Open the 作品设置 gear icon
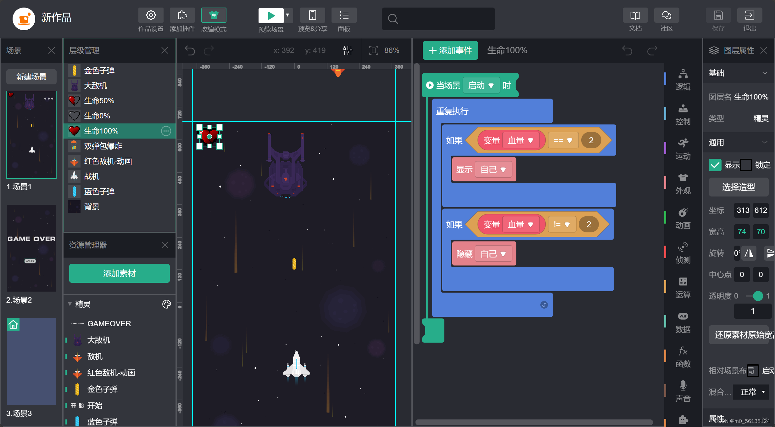 click(x=151, y=15)
